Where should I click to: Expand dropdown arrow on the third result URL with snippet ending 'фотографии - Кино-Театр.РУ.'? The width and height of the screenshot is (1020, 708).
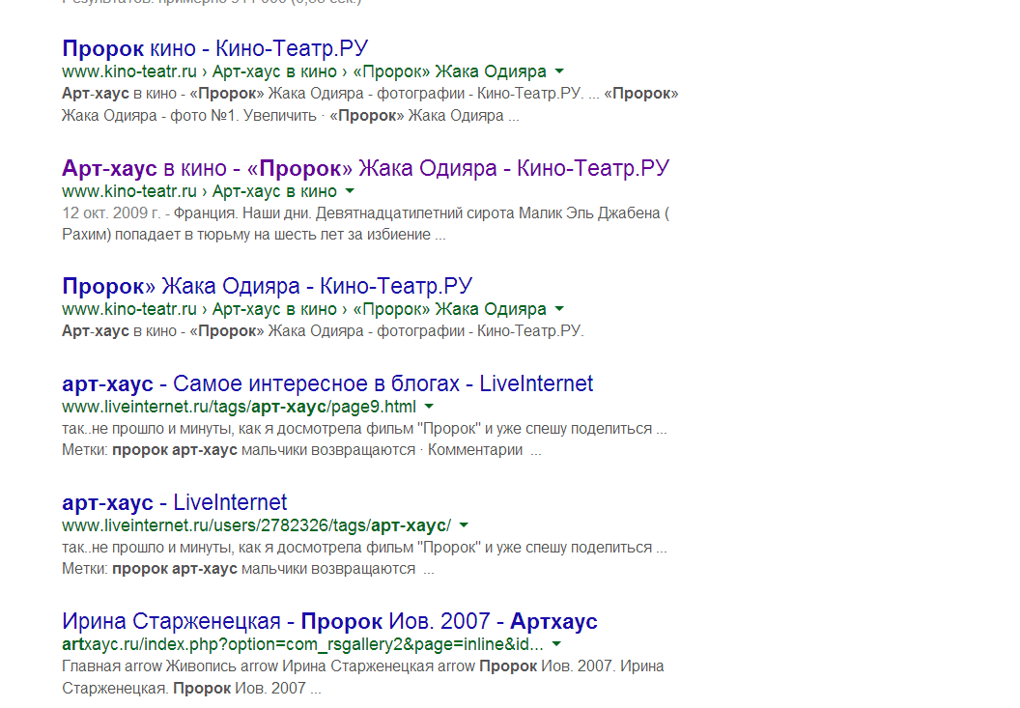click(559, 308)
